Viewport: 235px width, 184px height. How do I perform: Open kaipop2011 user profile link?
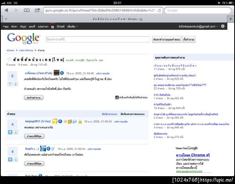click(38, 121)
